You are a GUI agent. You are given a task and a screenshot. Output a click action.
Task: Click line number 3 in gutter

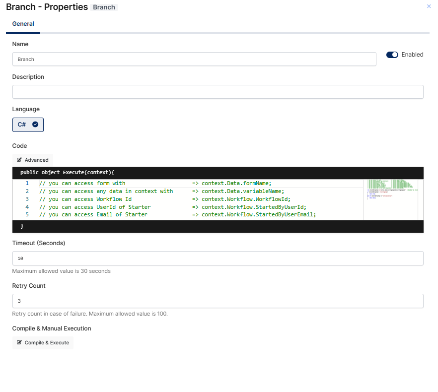[x=27, y=199]
